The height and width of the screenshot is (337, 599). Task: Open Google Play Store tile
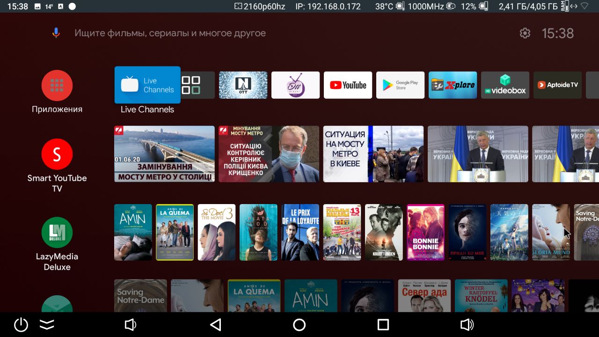401,85
